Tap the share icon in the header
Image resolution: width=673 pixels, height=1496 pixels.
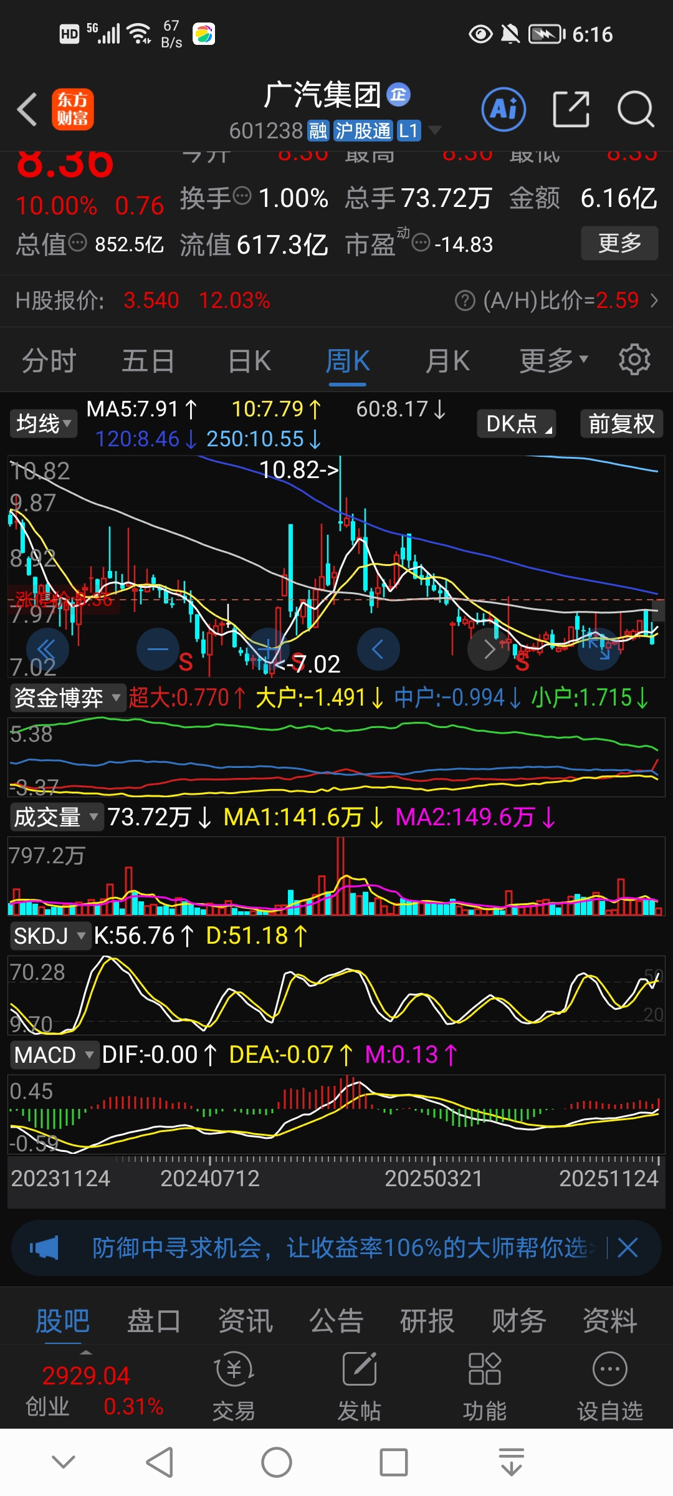571,109
